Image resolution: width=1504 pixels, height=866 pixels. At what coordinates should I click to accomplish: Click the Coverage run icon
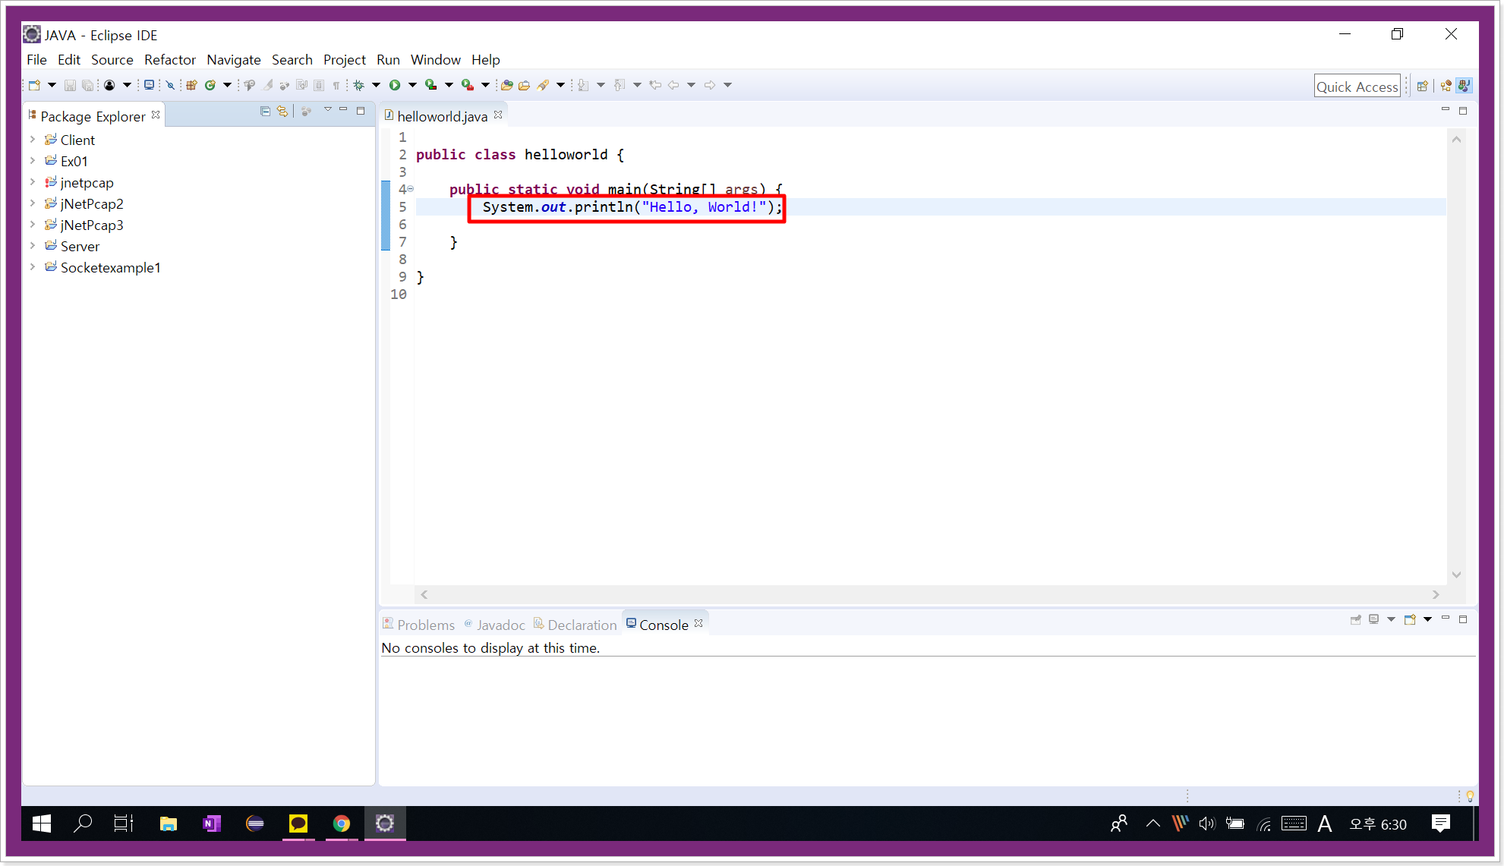coord(430,85)
